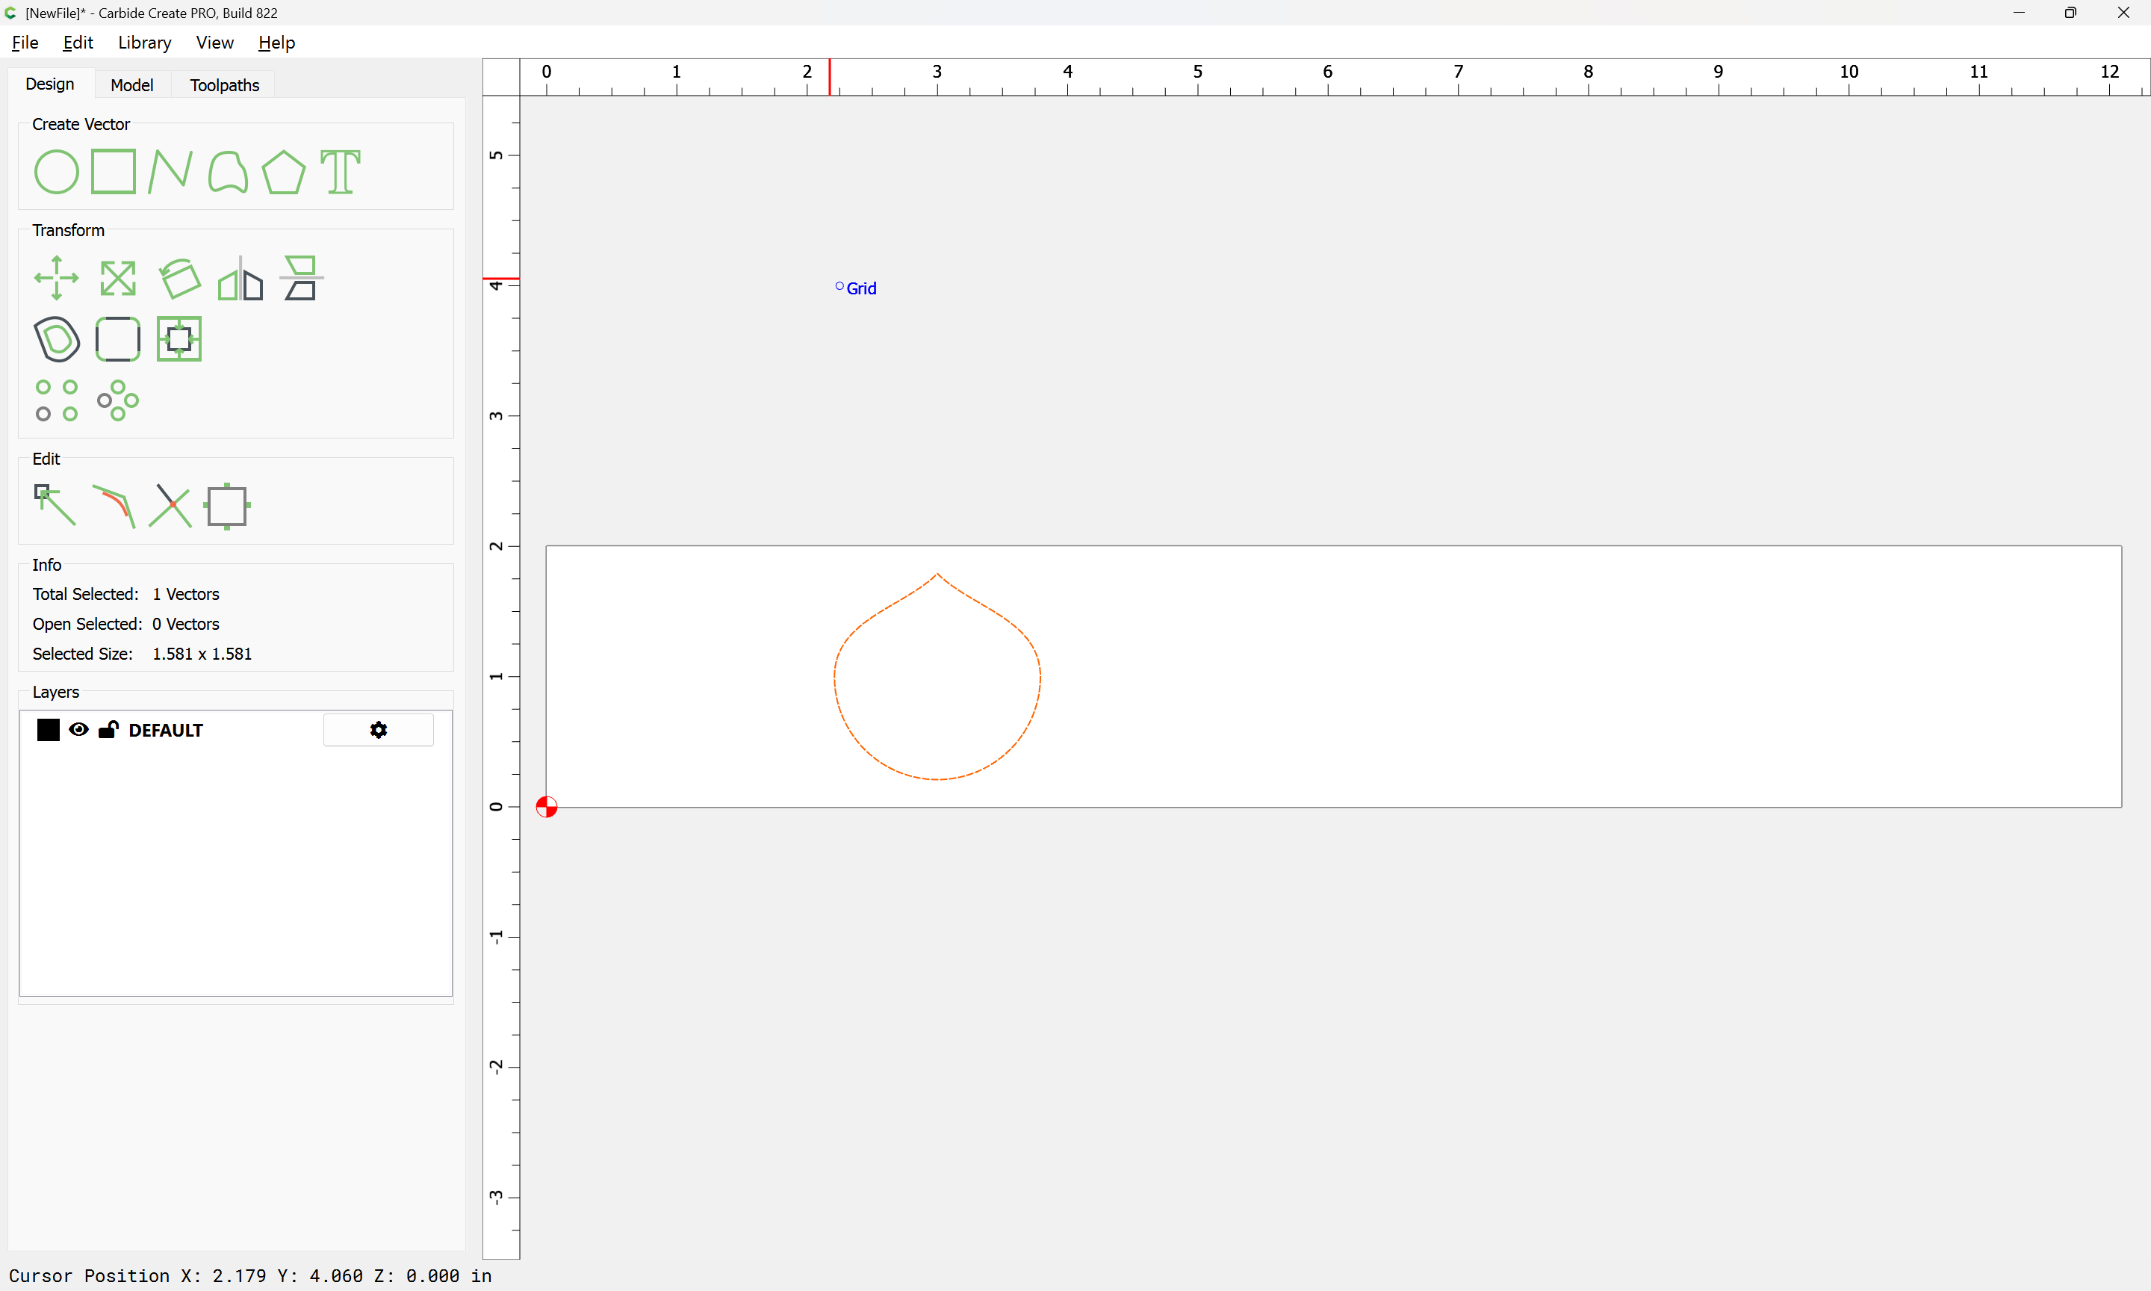Click the Mirror transform tool
The image size is (2151, 1291).
[240, 279]
